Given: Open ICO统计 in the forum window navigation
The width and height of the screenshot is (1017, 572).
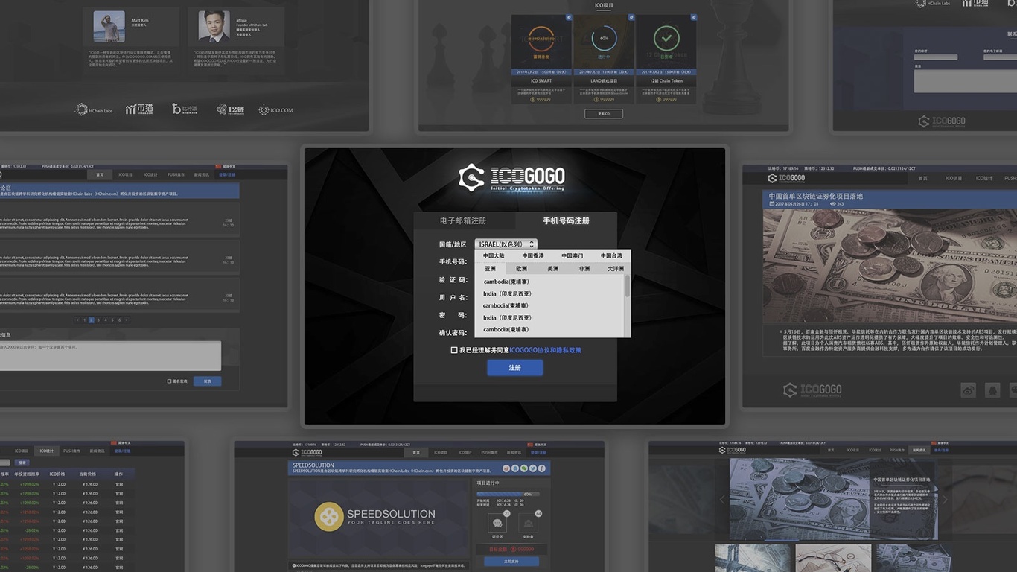Looking at the screenshot, I should (150, 174).
